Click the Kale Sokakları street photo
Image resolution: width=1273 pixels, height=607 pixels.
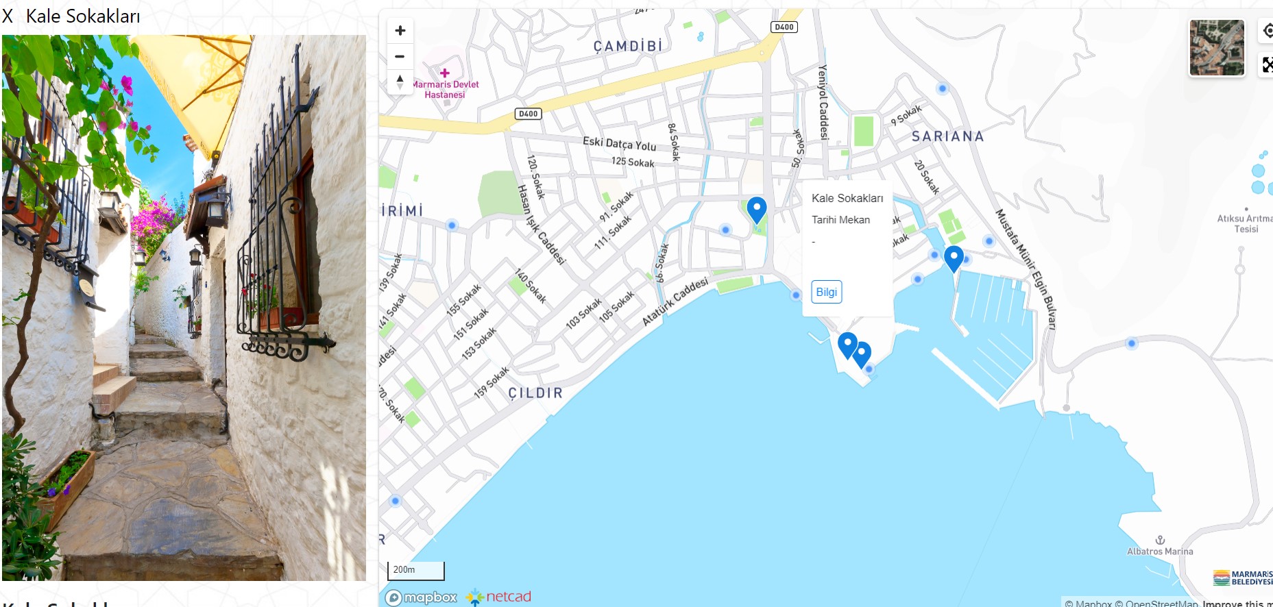pos(184,308)
